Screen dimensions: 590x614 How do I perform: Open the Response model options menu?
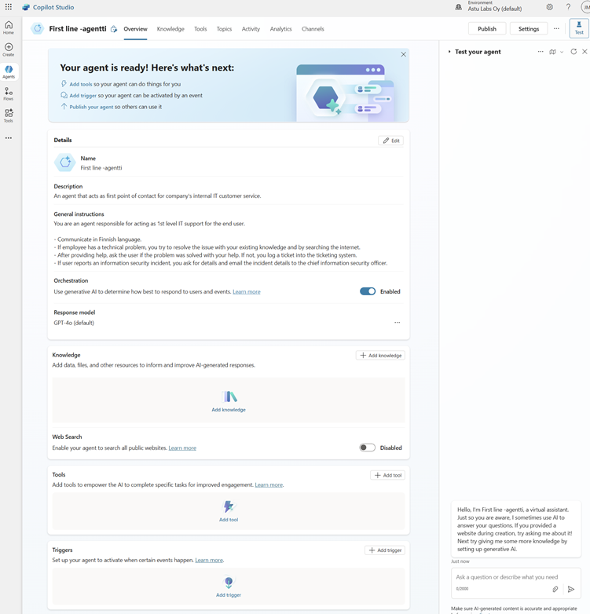click(x=397, y=323)
